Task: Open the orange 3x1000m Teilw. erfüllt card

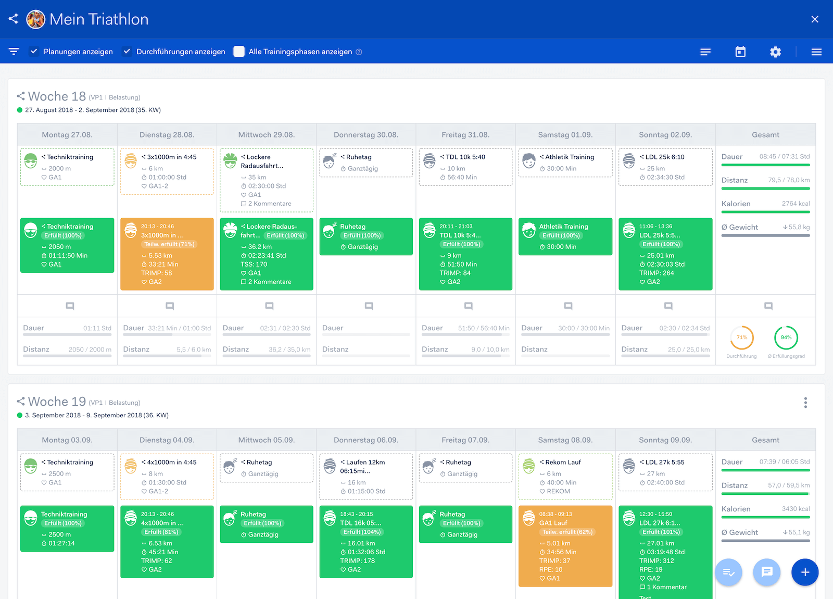Action: [x=167, y=254]
